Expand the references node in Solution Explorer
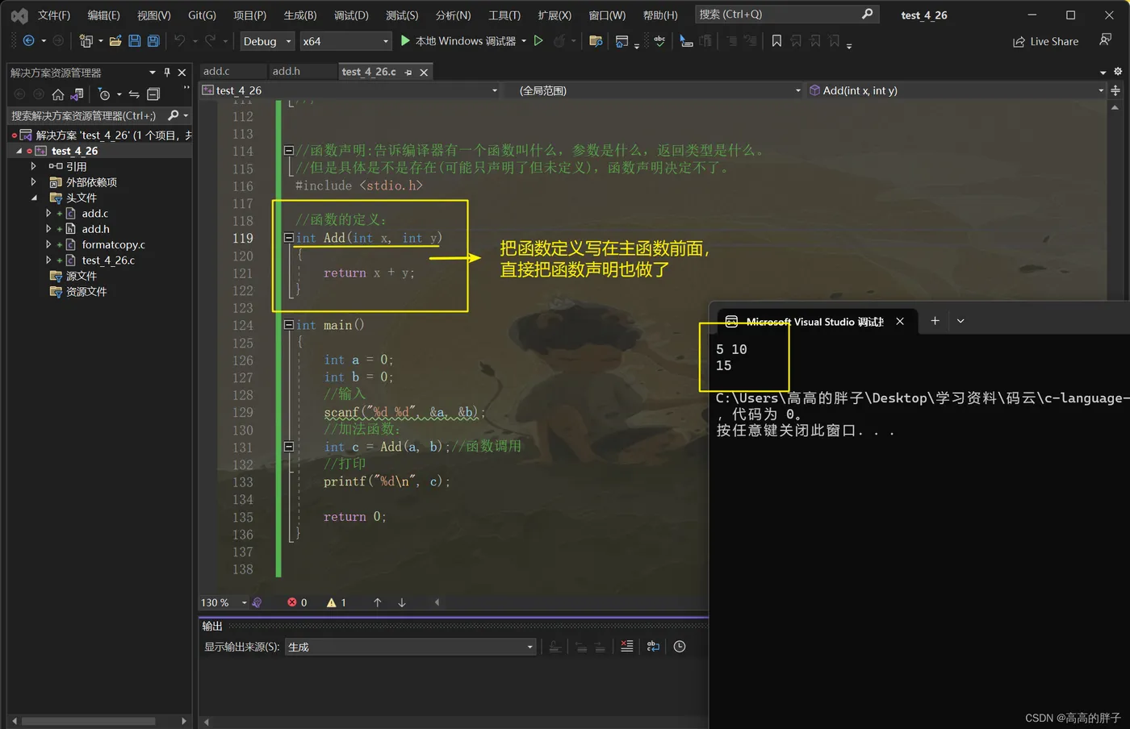Image resolution: width=1130 pixels, height=729 pixels. tap(33, 166)
